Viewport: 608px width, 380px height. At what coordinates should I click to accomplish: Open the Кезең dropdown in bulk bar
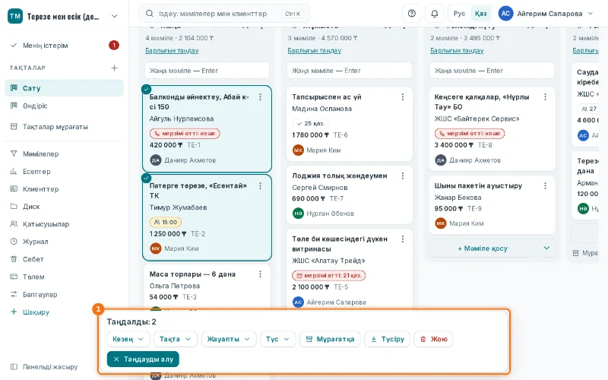pos(128,339)
